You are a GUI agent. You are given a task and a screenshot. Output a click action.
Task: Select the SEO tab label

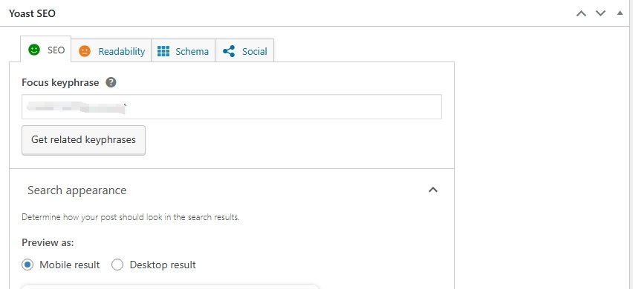tap(56, 50)
